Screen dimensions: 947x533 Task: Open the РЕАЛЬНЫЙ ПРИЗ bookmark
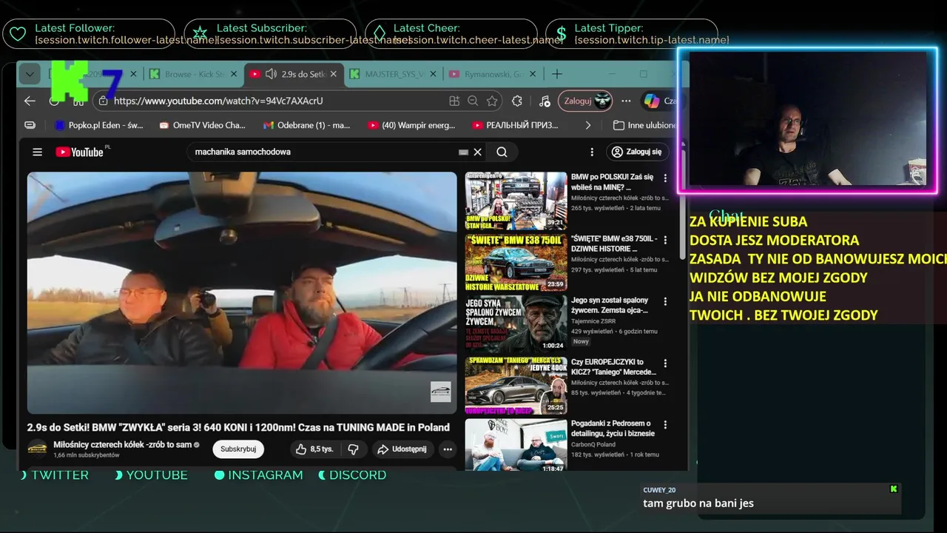515,125
